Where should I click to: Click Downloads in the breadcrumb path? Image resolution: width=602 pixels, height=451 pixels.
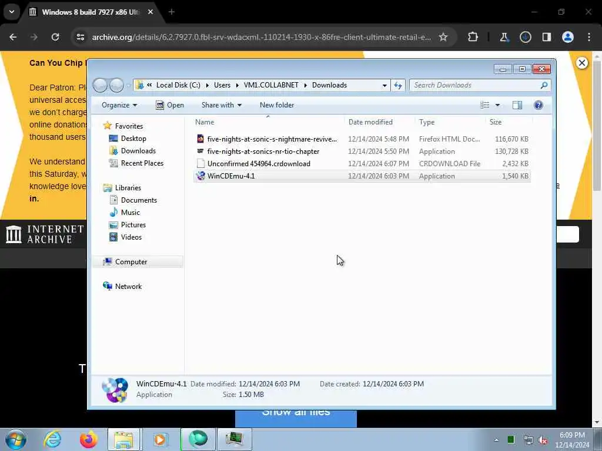pos(329,85)
